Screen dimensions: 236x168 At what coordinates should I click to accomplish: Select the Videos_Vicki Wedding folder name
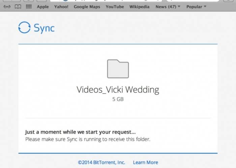click(118, 90)
